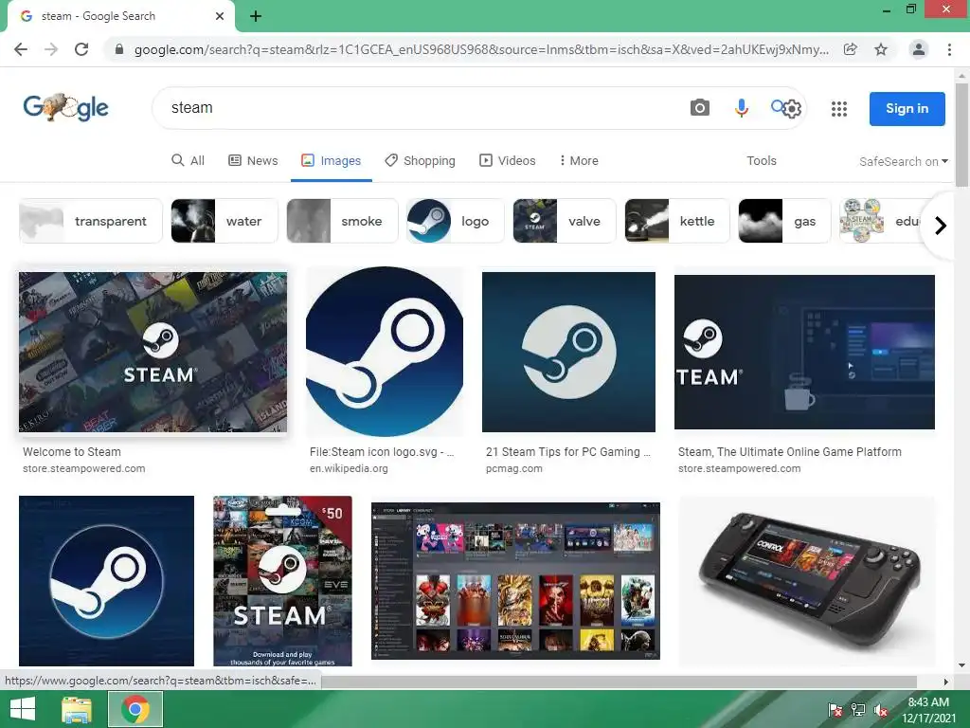Open the Welcome to Steam image
Viewport: 970px width, 728px height.
click(153, 353)
